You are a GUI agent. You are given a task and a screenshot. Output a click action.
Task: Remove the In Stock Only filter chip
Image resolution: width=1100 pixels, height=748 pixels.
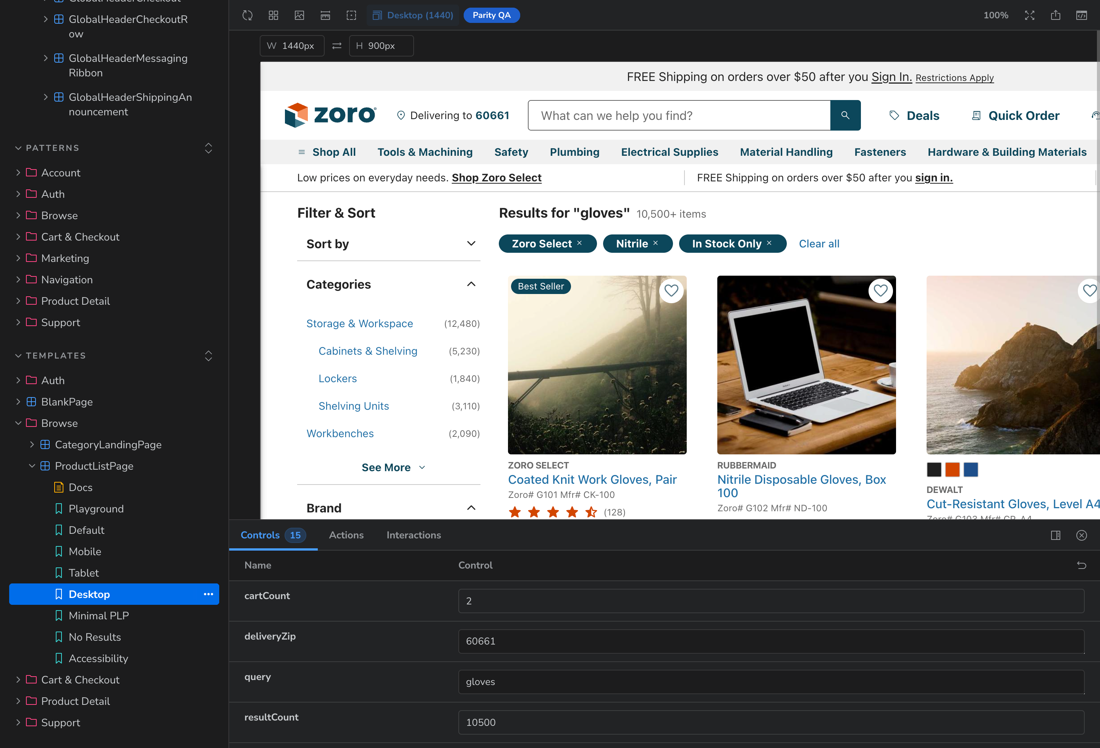769,243
